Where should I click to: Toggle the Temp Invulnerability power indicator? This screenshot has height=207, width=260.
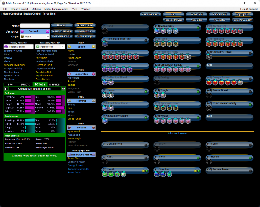(250, 105)
